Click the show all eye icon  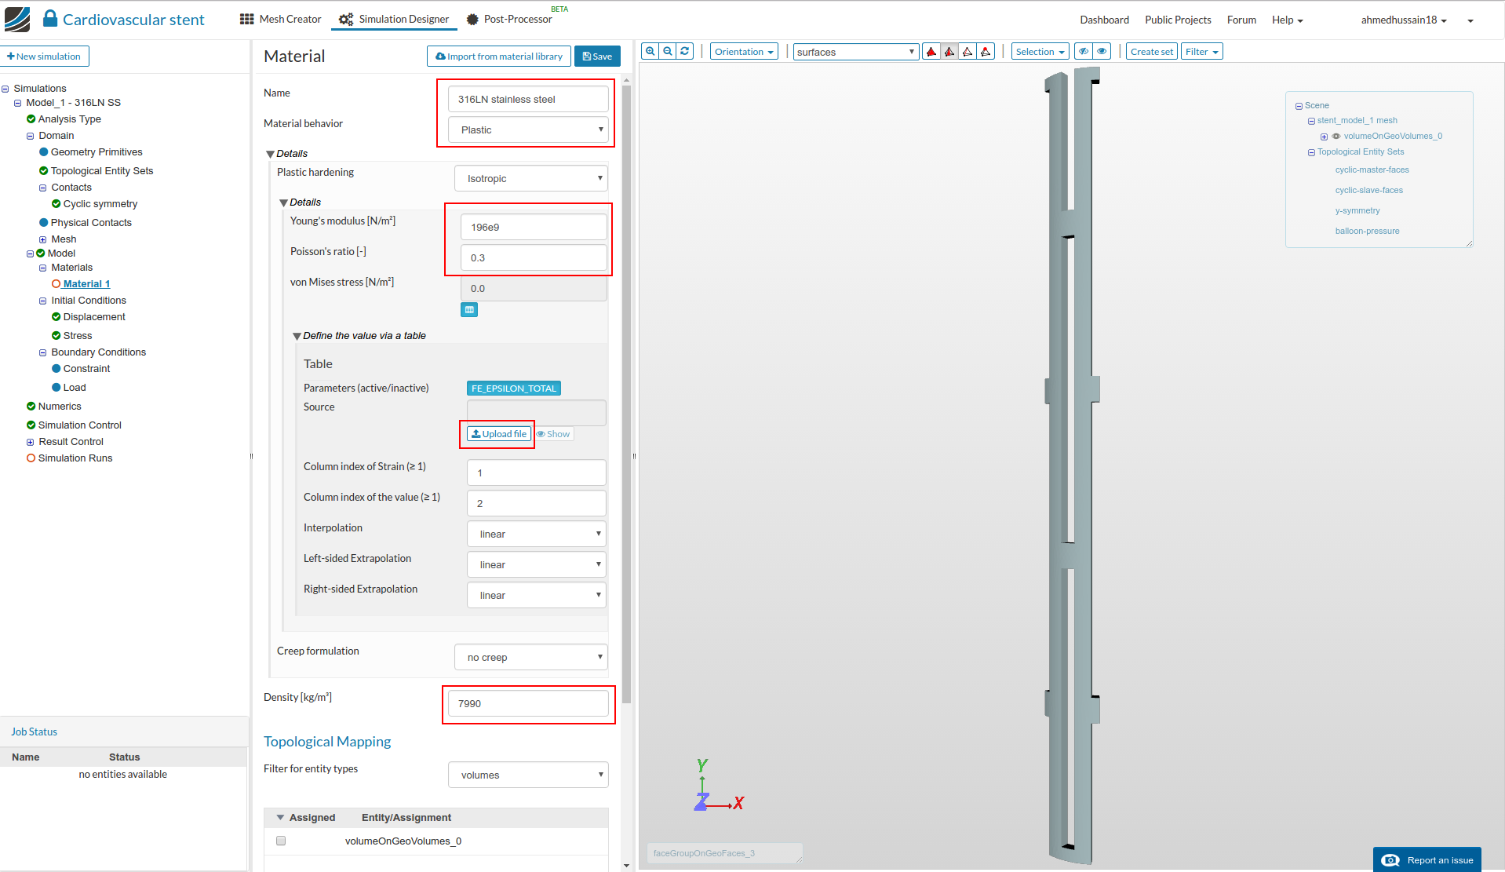click(1102, 52)
